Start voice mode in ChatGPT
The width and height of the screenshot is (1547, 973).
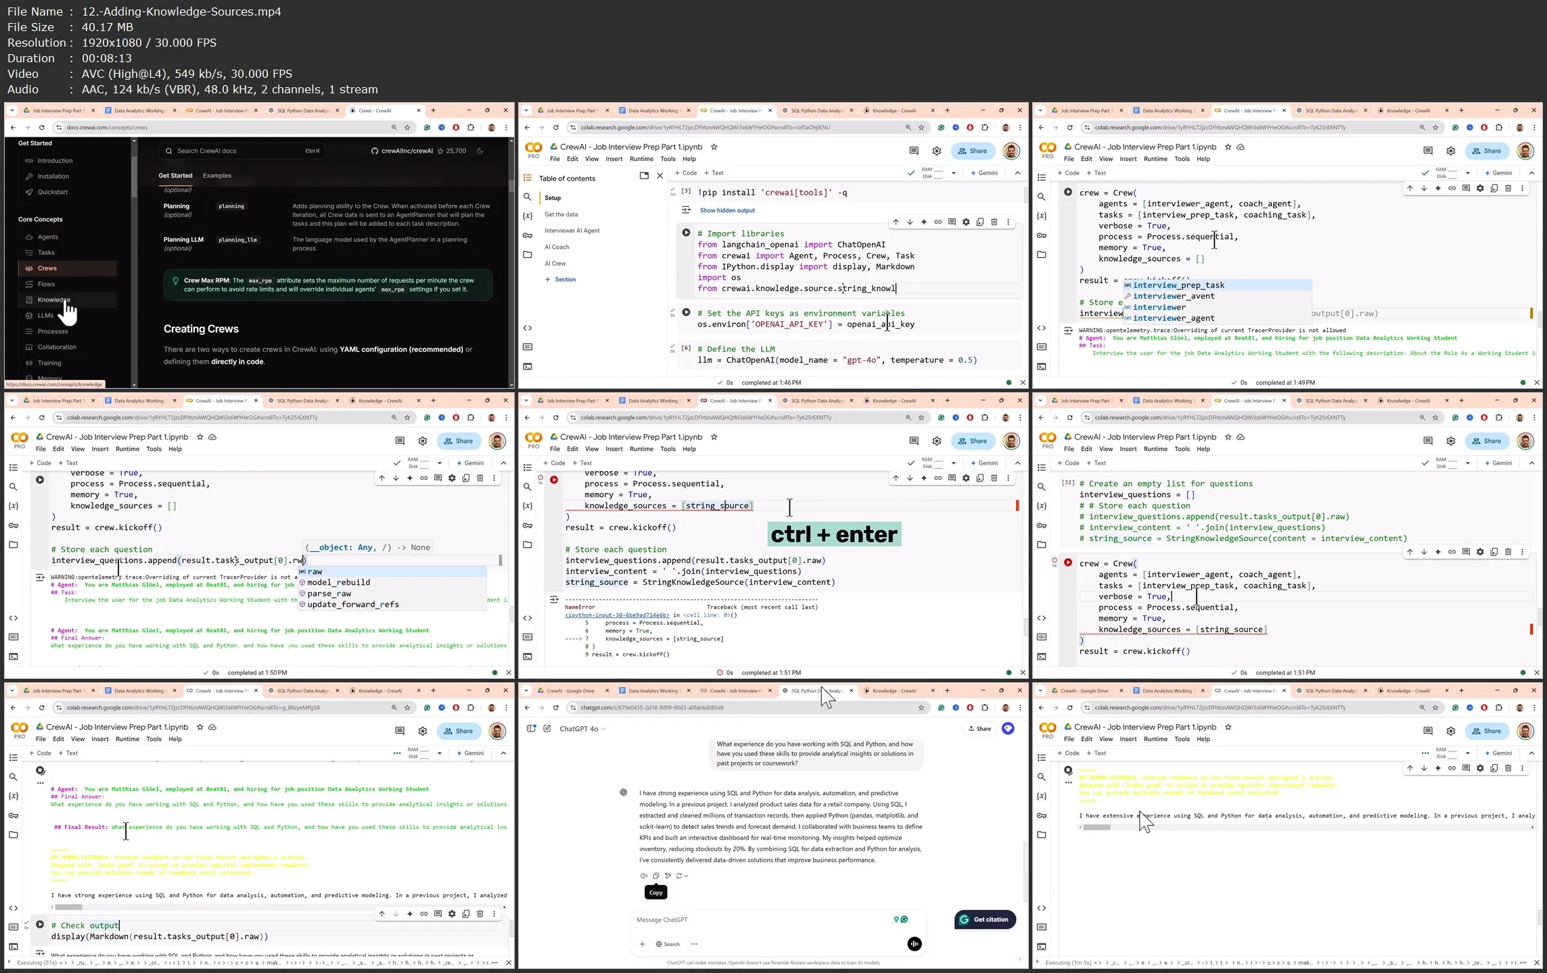pos(915,944)
